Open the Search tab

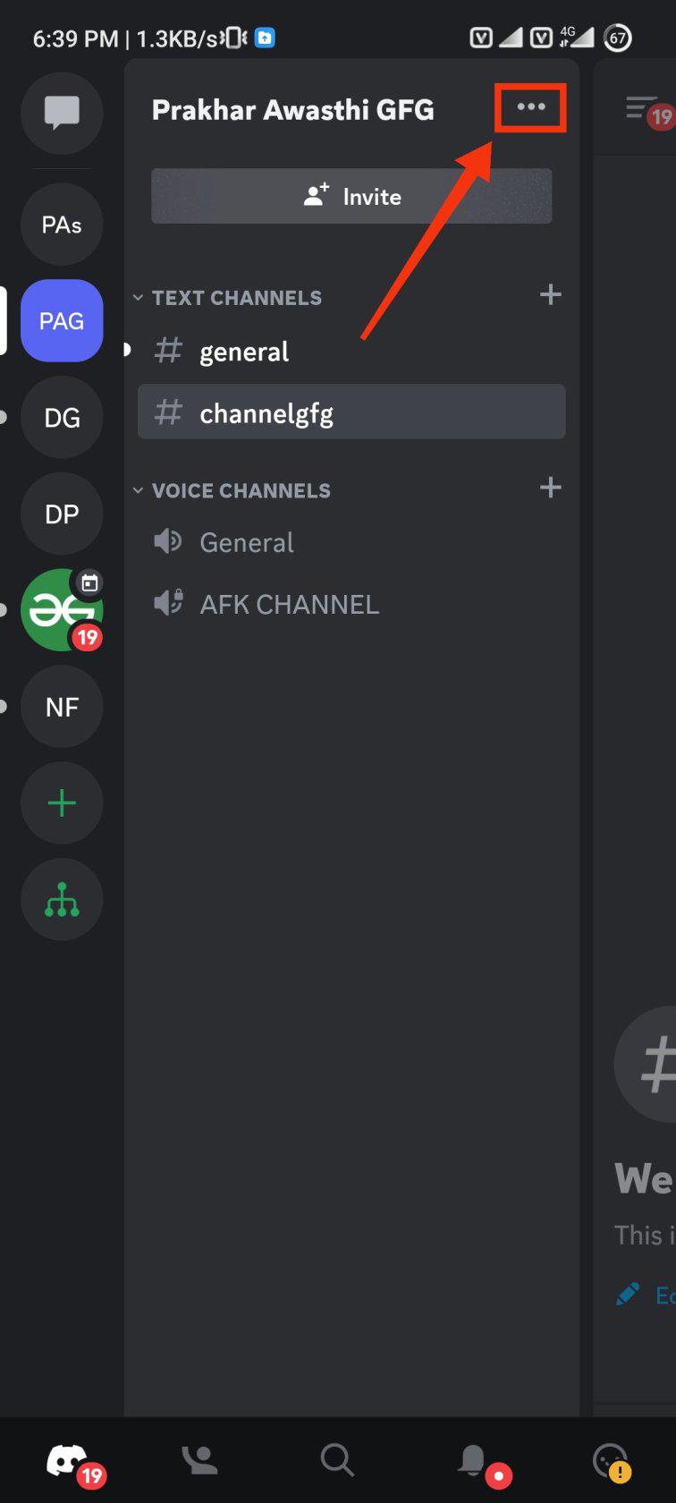pyautogui.click(x=337, y=1460)
